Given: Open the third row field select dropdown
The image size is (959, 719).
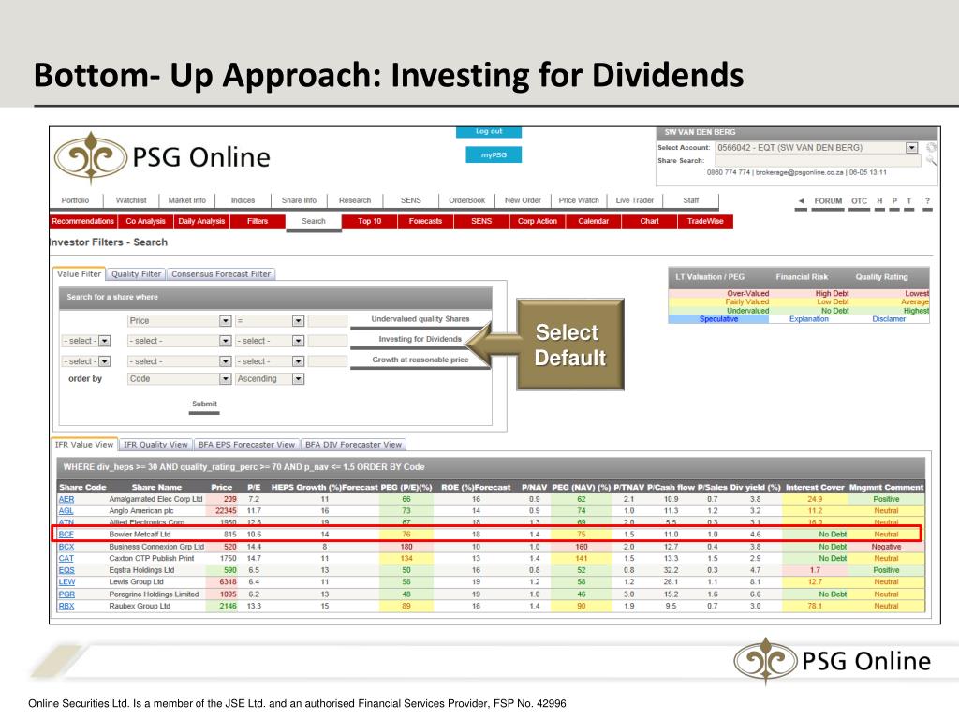Looking at the screenshot, I should coord(225,361).
